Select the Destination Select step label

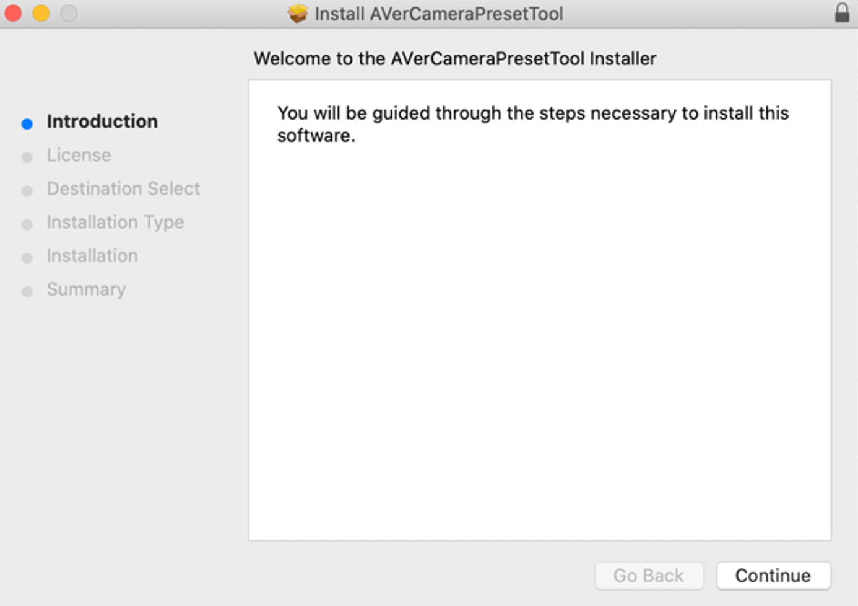[x=123, y=188]
